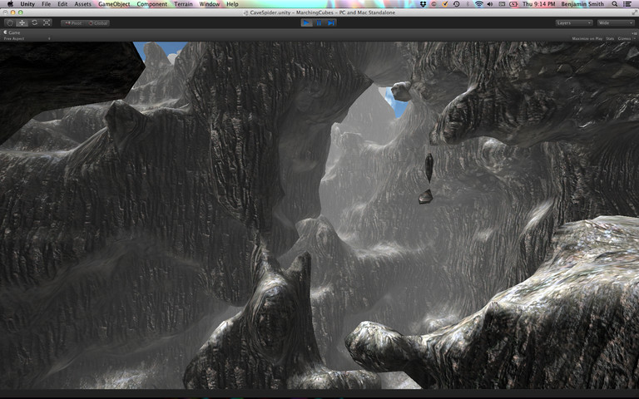
Task: Click the Pause button
Action: pos(319,22)
